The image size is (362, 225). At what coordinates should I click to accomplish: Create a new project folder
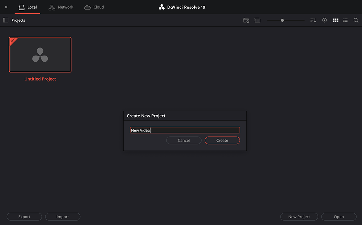pos(246,21)
